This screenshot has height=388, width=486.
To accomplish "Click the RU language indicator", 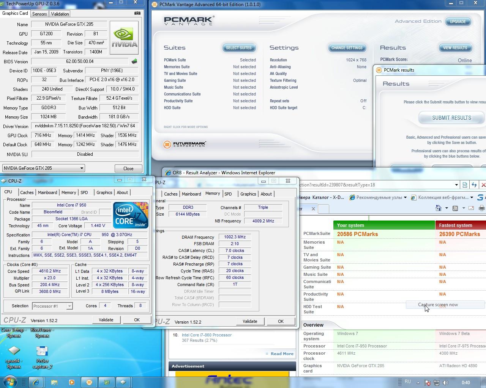I will (x=408, y=382).
